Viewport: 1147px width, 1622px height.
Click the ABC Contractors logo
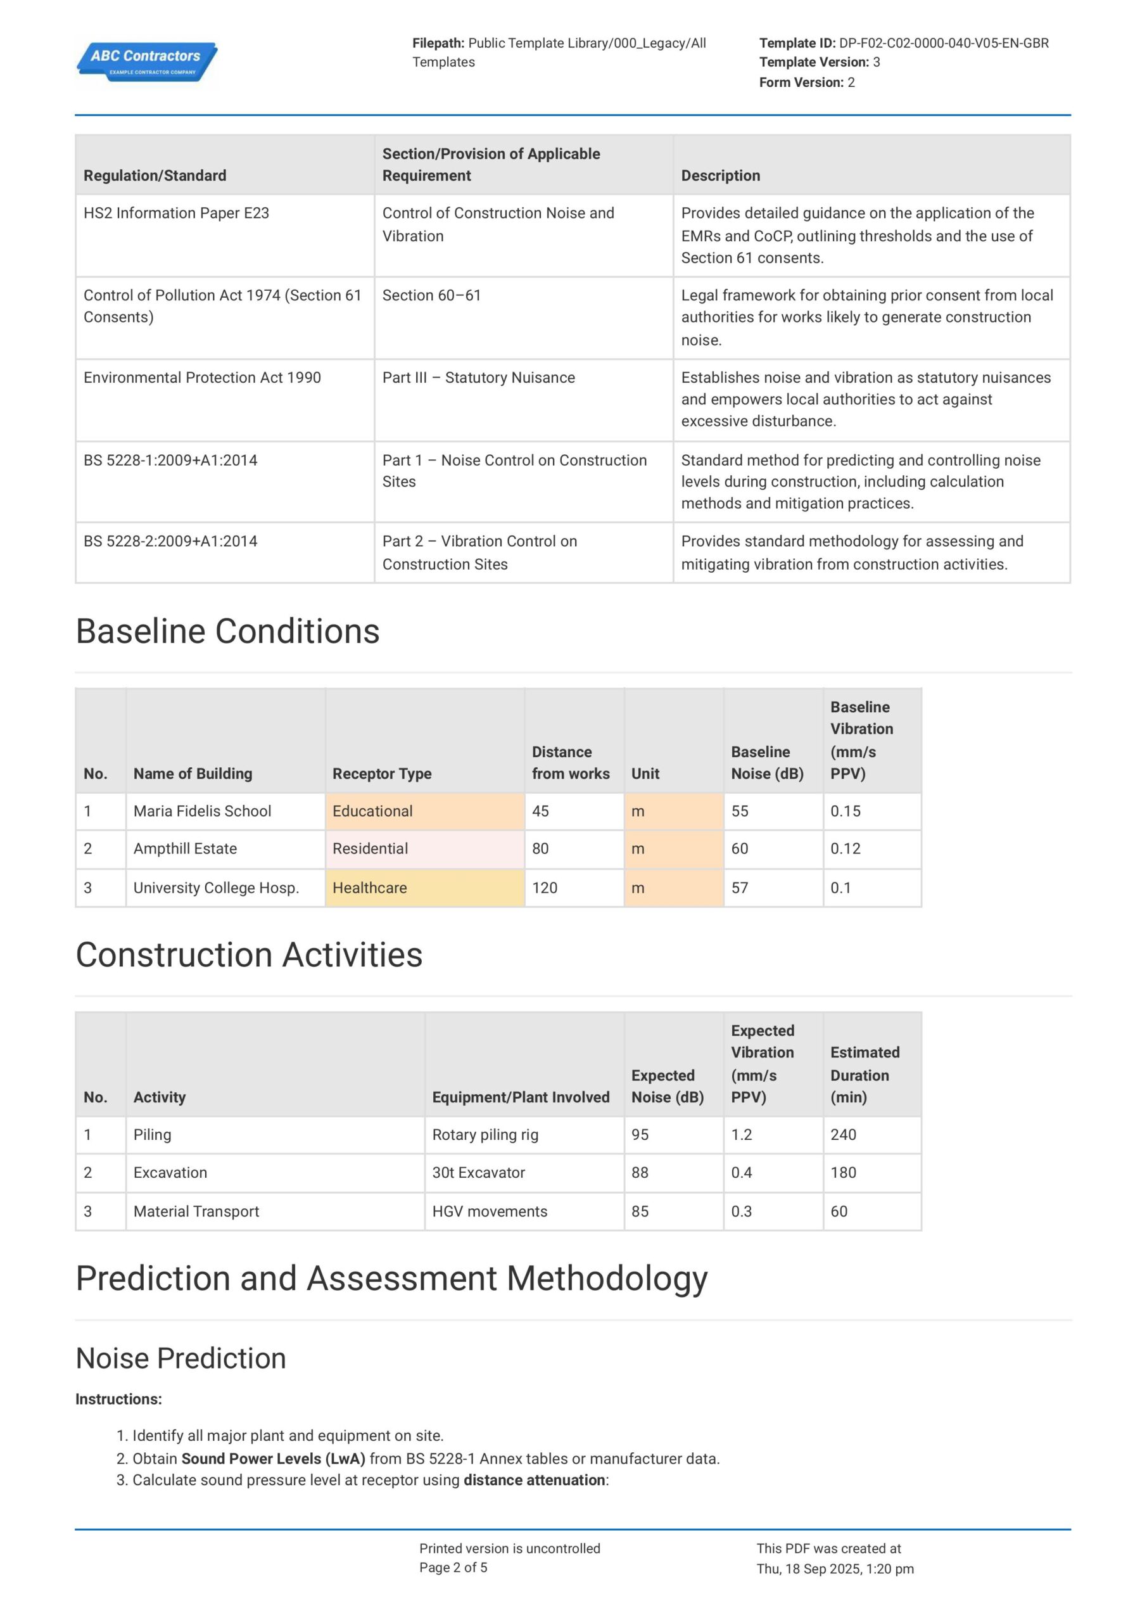tap(147, 62)
